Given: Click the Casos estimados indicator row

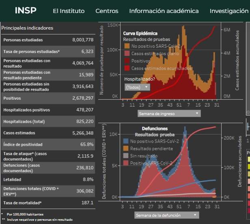Looking at the screenshot, I should pyautogui.click(x=48, y=133).
